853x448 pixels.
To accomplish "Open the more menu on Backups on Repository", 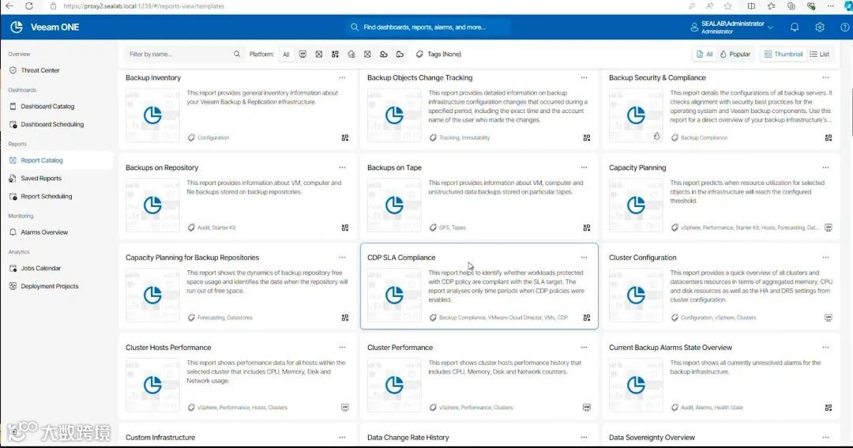I will coord(342,168).
